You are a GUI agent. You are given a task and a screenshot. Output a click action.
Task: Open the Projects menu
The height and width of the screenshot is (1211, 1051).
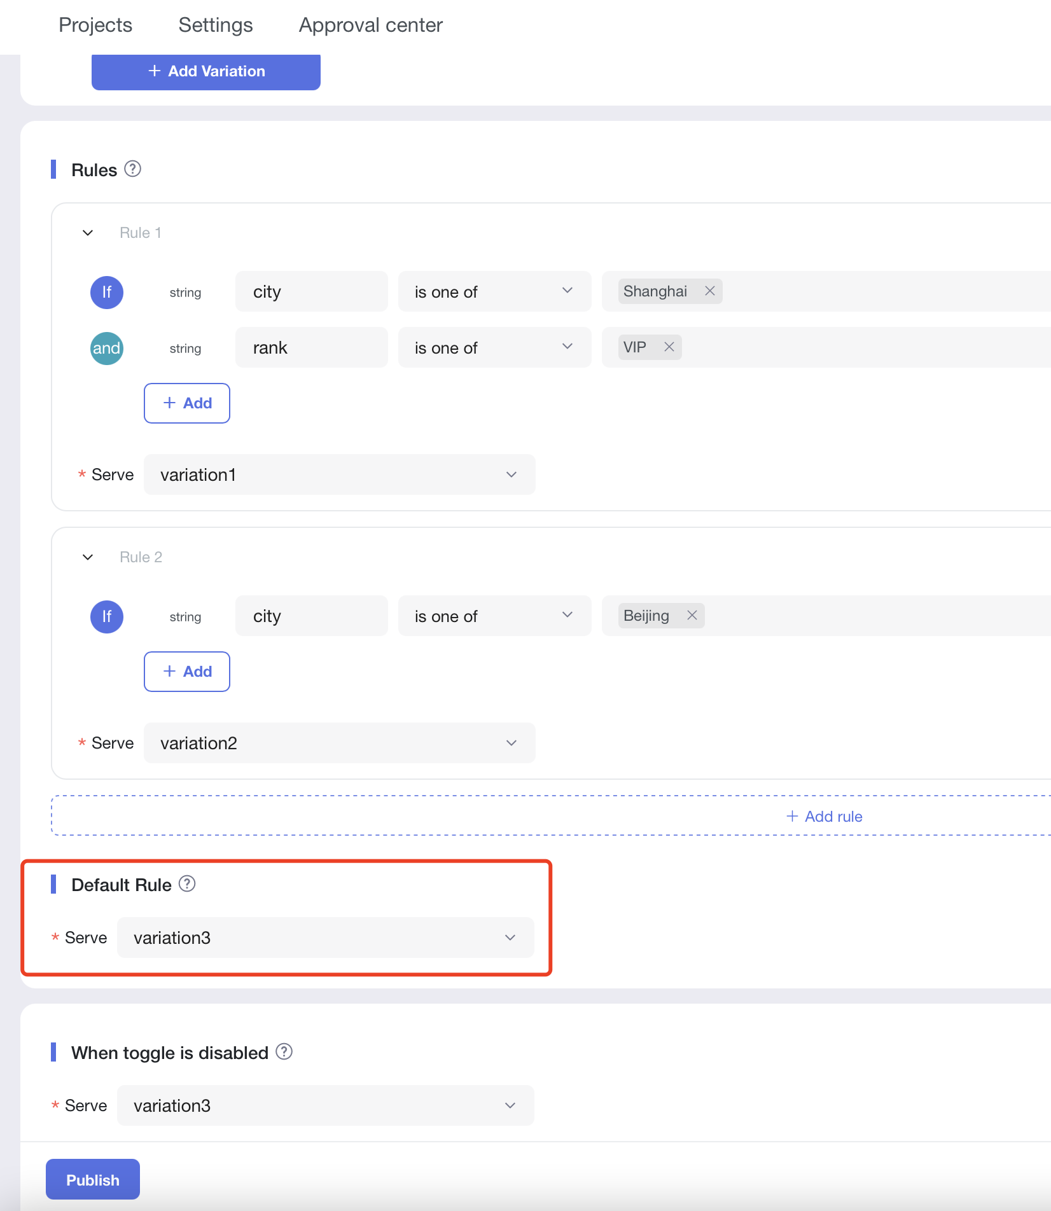pos(95,25)
